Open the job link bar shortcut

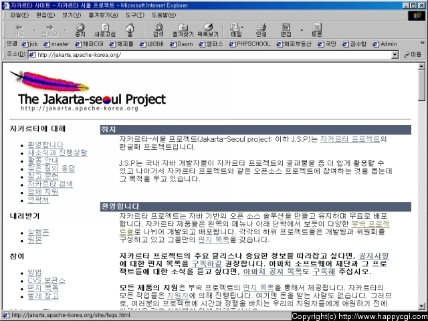point(29,44)
